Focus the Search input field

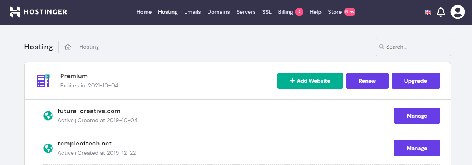pyautogui.click(x=413, y=47)
